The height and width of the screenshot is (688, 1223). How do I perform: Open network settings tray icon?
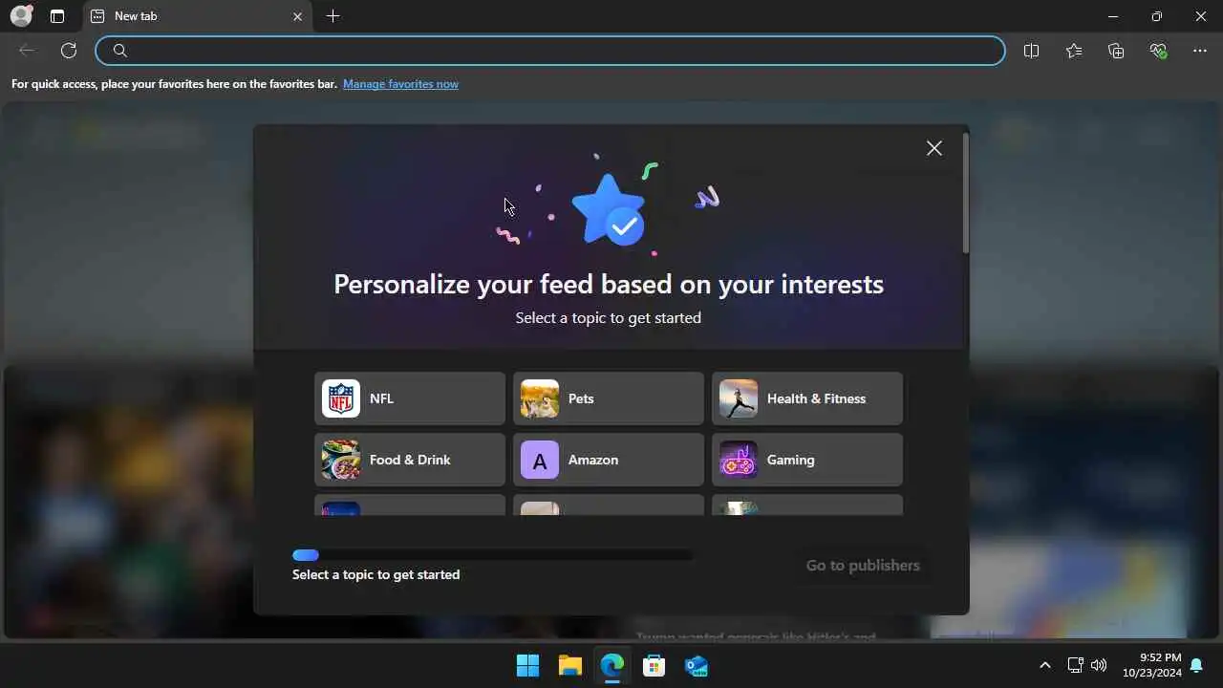[x=1075, y=665]
